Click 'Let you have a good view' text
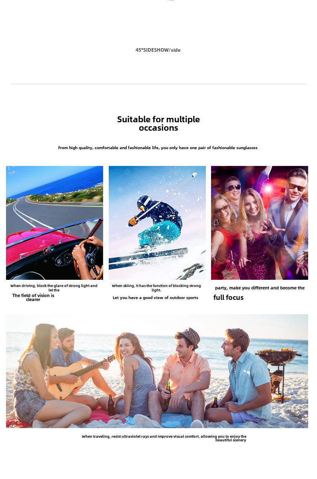 tap(155, 297)
